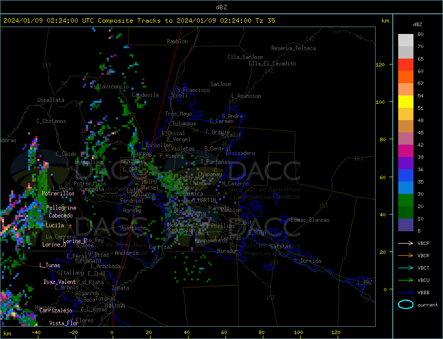Screen dimensions: 443x339
Task: Click the cyan VBCT arrow in legend
Action: click(x=406, y=268)
